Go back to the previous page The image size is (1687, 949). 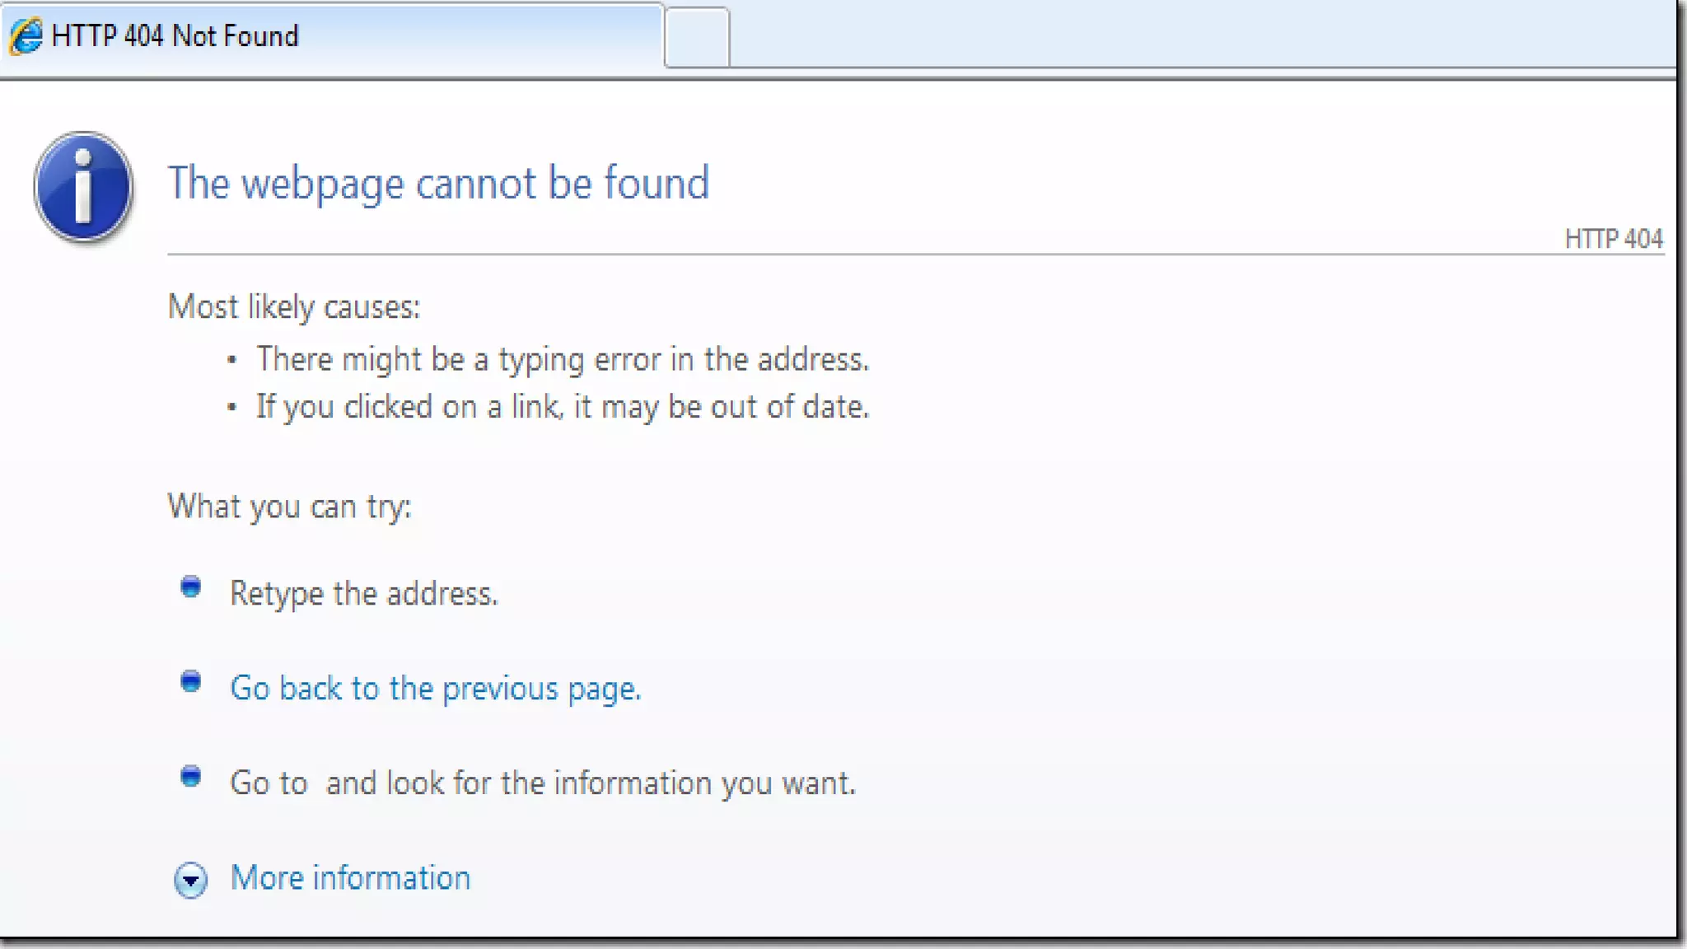[435, 689]
